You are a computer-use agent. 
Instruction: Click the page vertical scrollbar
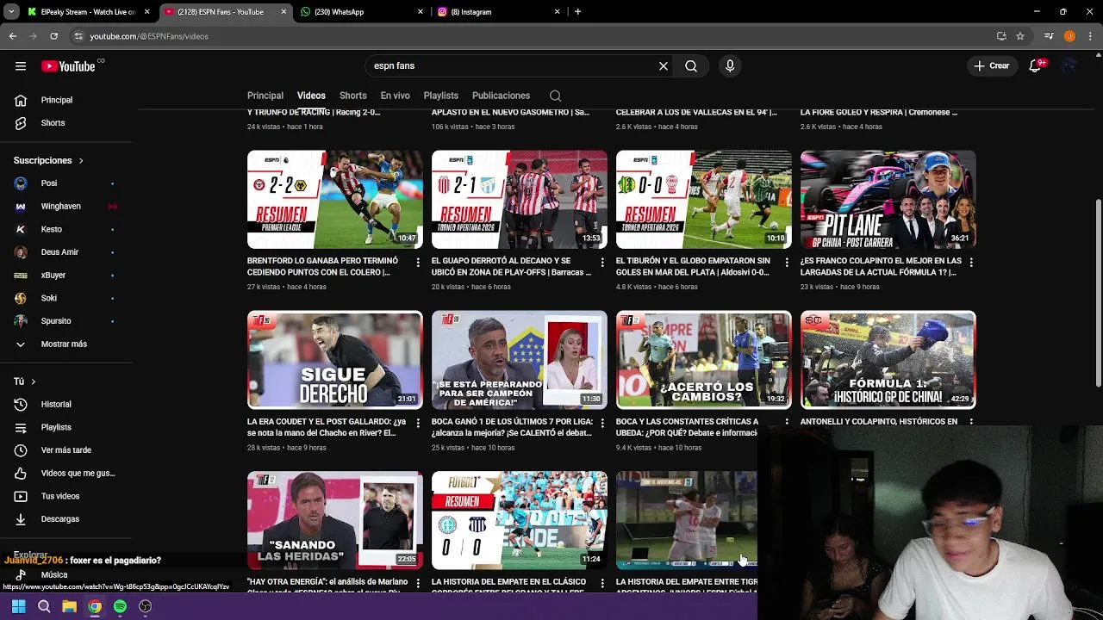[1098, 293]
